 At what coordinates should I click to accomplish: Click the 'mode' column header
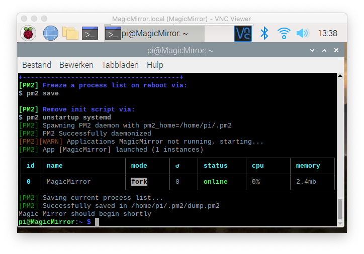[139, 166]
